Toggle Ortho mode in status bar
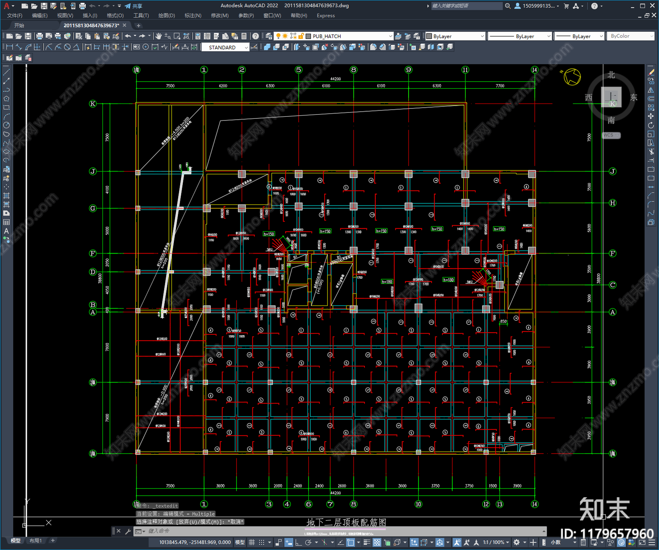Viewport: 659px width, 550px height. click(x=298, y=542)
